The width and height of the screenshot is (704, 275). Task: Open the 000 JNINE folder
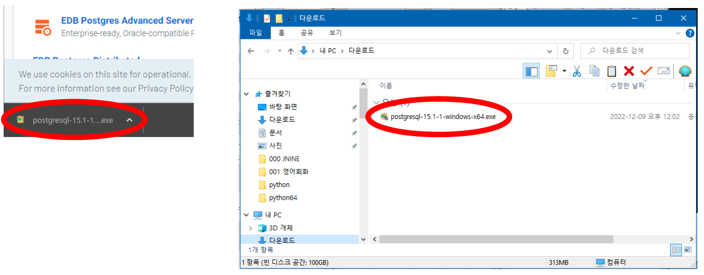tap(284, 159)
